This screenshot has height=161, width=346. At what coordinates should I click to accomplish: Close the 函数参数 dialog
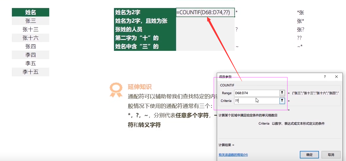pos(336,77)
